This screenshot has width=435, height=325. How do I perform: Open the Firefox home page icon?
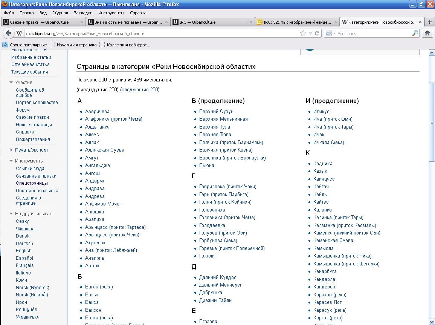coord(427,33)
